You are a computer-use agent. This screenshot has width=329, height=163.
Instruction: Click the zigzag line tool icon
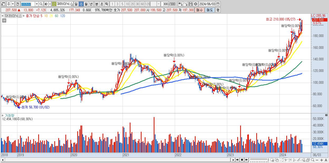pos(295,160)
